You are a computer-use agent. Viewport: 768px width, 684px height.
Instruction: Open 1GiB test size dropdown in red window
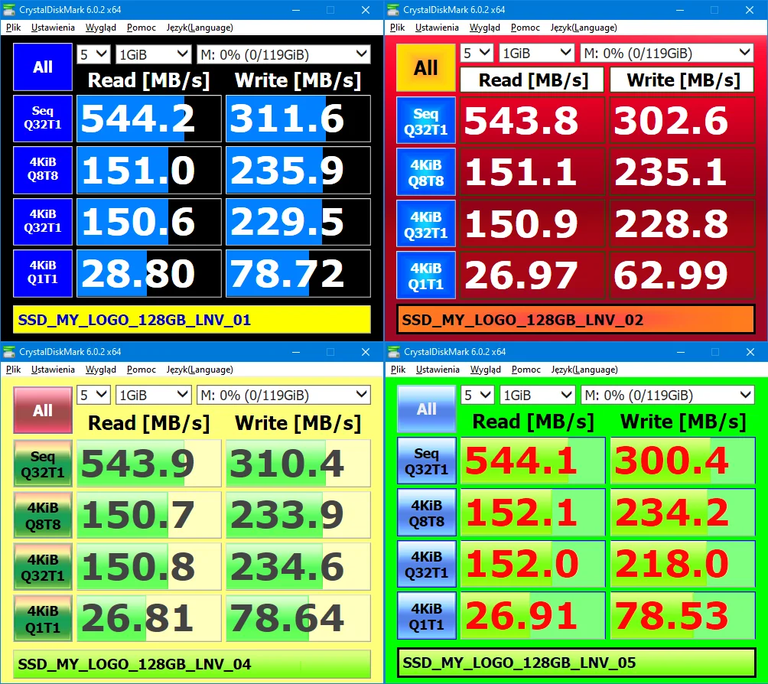(x=536, y=53)
